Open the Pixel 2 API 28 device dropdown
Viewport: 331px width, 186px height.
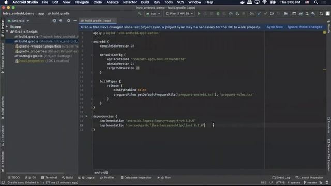pyautogui.click(x=179, y=14)
